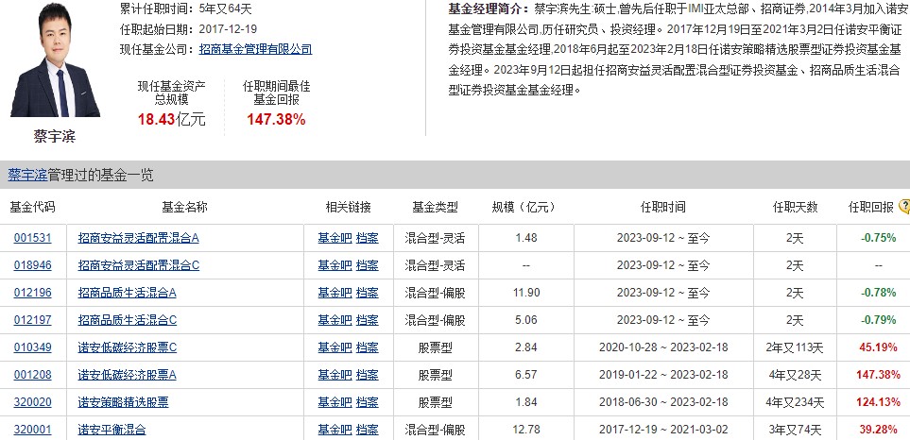Open fund code 012197 link
The height and width of the screenshot is (440, 910).
tap(32, 320)
